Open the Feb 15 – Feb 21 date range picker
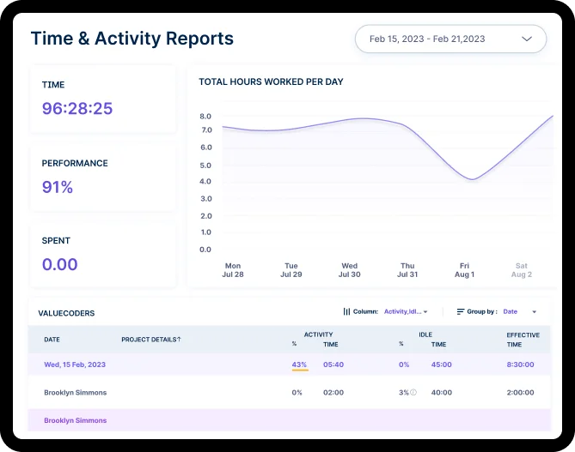The width and height of the screenshot is (575, 452). click(x=450, y=39)
